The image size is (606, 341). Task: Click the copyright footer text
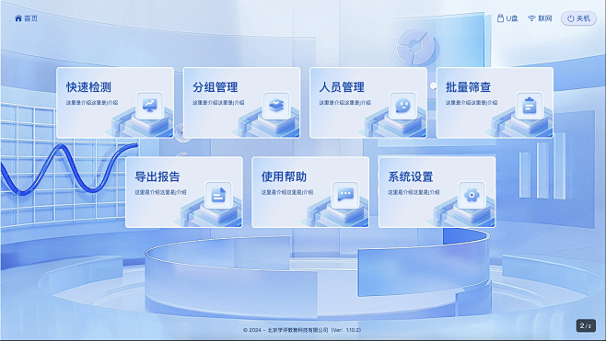click(x=302, y=330)
